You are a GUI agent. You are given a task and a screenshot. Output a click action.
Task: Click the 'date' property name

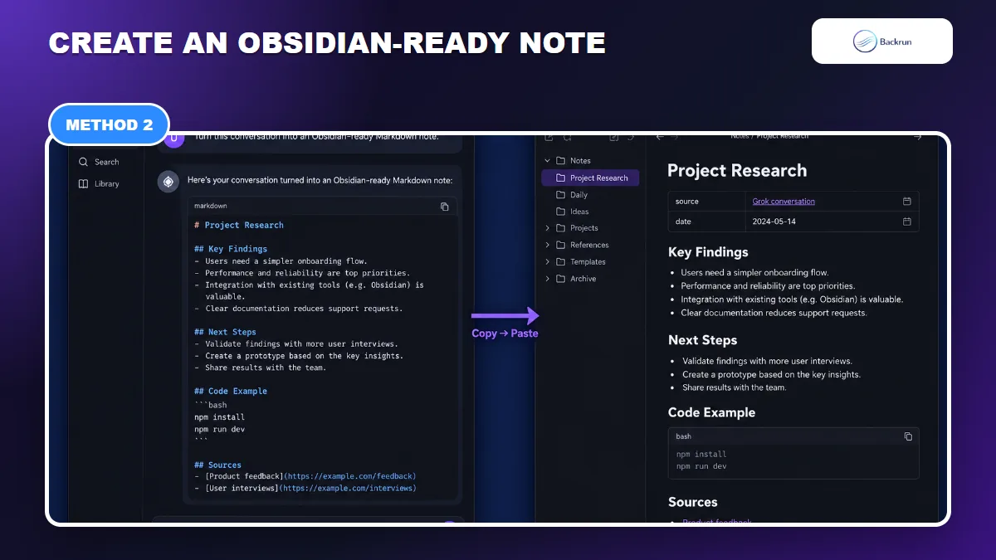[683, 222]
